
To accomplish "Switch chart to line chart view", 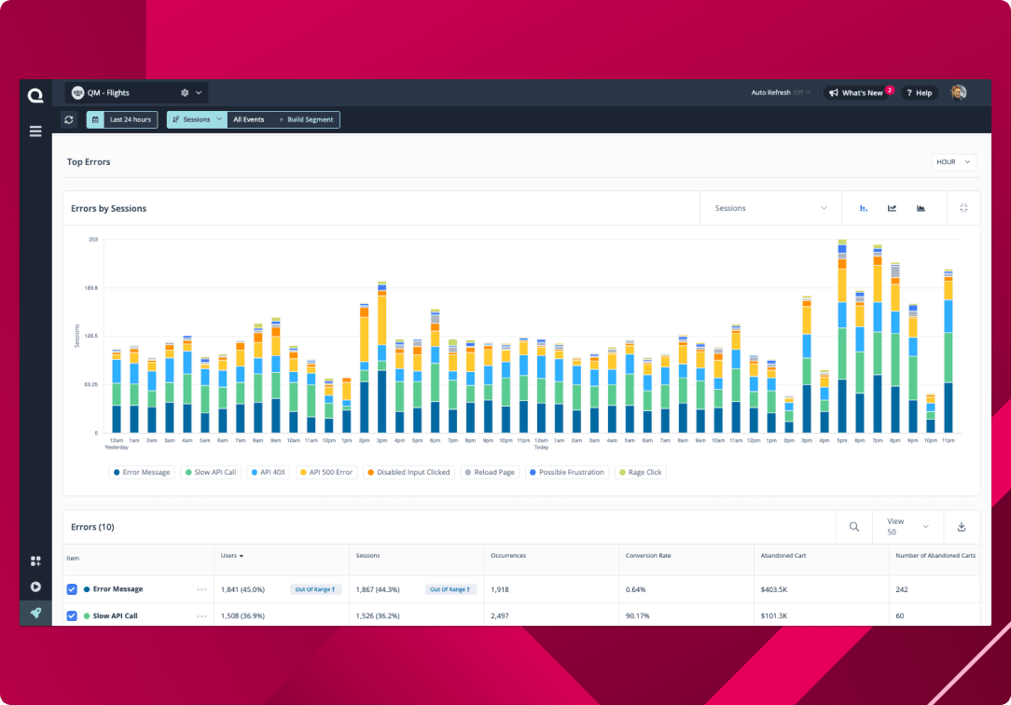I will click(x=893, y=208).
